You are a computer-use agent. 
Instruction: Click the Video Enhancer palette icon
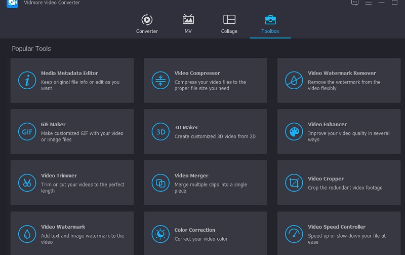[x=294, y=132]
